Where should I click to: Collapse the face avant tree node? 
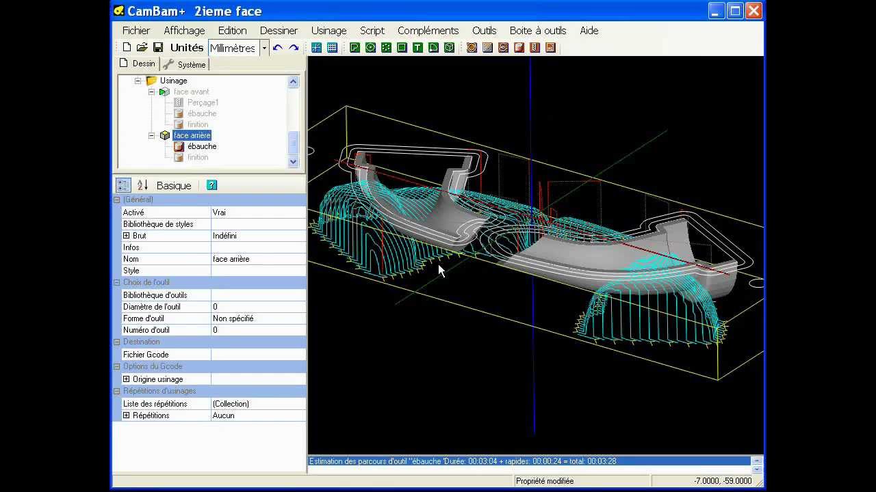pyautogui.click(x=151, y=92)
